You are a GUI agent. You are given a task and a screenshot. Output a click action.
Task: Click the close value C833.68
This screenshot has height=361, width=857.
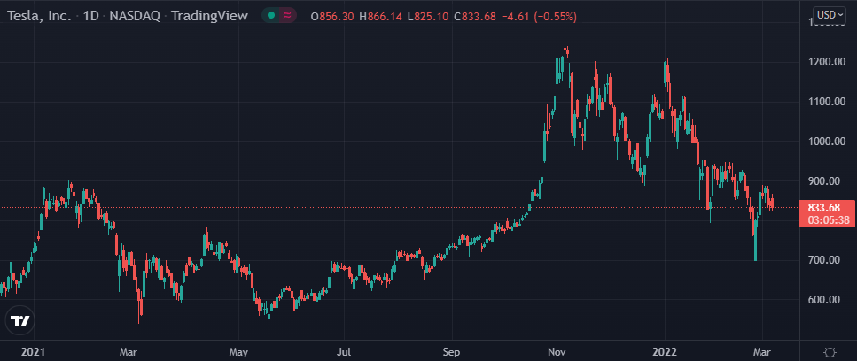coord(476,16)
